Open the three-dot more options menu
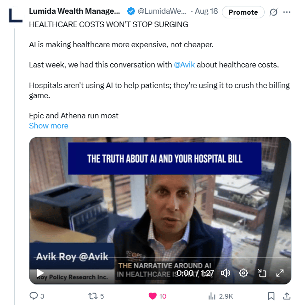 287,12
